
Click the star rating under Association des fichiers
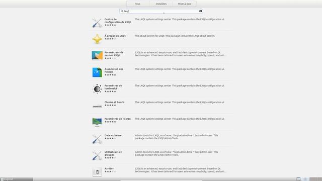(110, 75)
